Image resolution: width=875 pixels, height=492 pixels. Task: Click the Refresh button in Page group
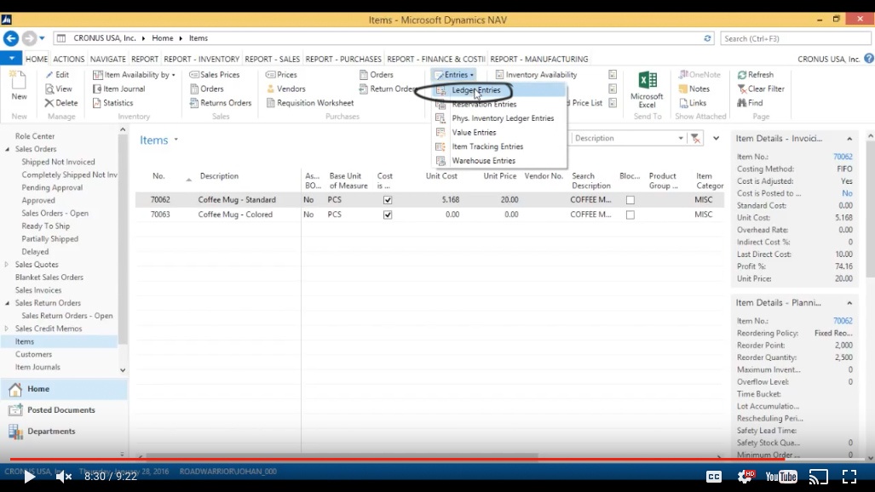755,74
